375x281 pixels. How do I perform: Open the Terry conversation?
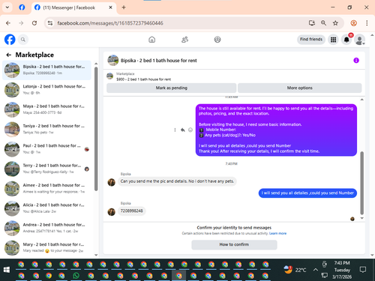point(46,169)
